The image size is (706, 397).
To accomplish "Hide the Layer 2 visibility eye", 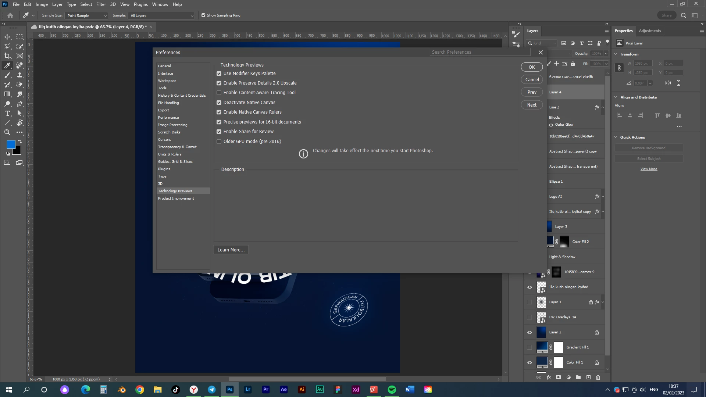I will (529, 332).
